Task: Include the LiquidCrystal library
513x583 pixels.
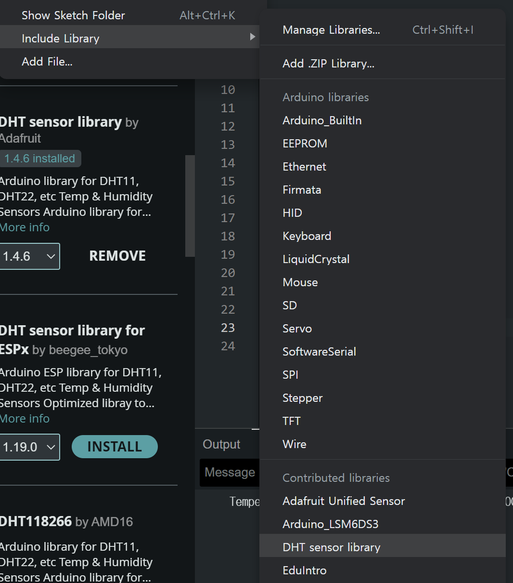Action: point(382,259)
